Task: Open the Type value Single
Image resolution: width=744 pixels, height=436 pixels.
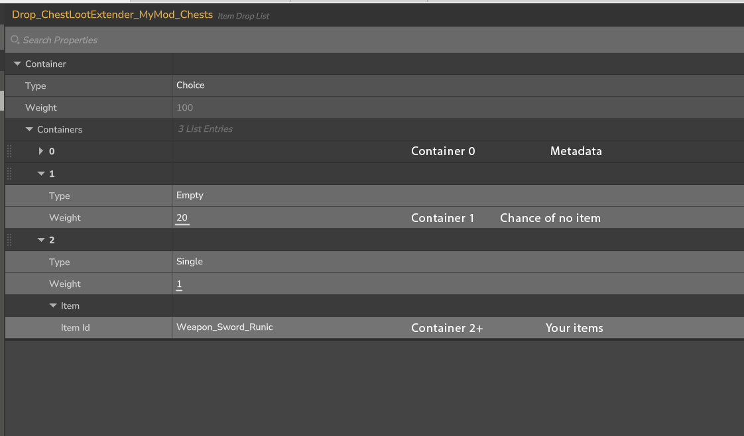Action: click(x=190, y=262)
